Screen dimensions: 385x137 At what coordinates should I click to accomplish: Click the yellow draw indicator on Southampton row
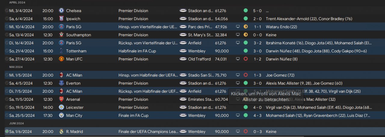pos(246,35)
